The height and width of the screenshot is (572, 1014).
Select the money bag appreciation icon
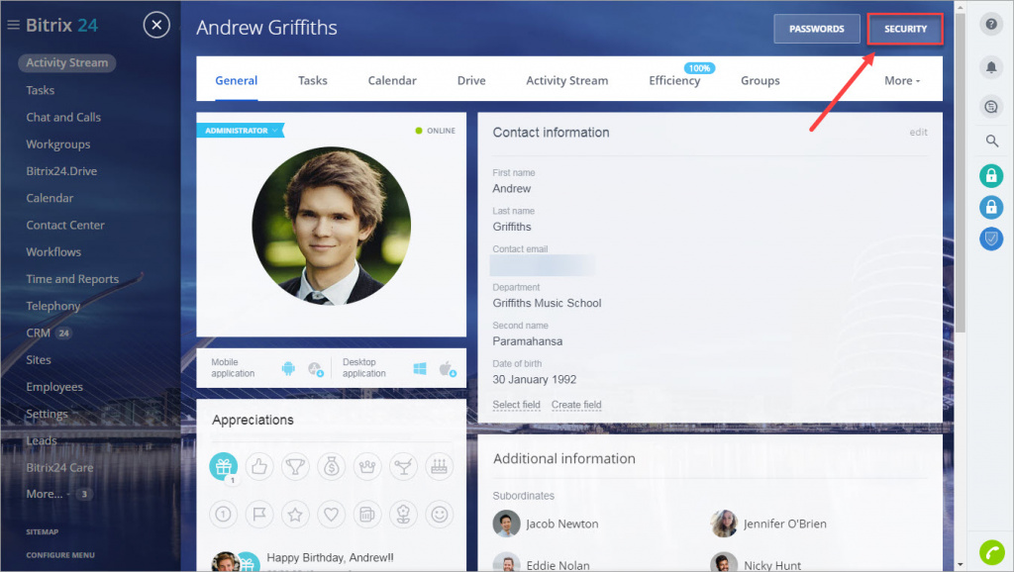click(x=331, y=466)
